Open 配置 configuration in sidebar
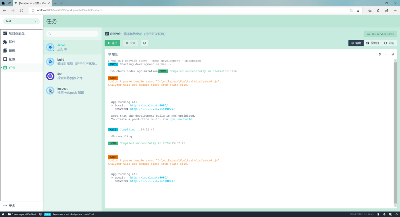400x217 pixels. click(21, 59)
